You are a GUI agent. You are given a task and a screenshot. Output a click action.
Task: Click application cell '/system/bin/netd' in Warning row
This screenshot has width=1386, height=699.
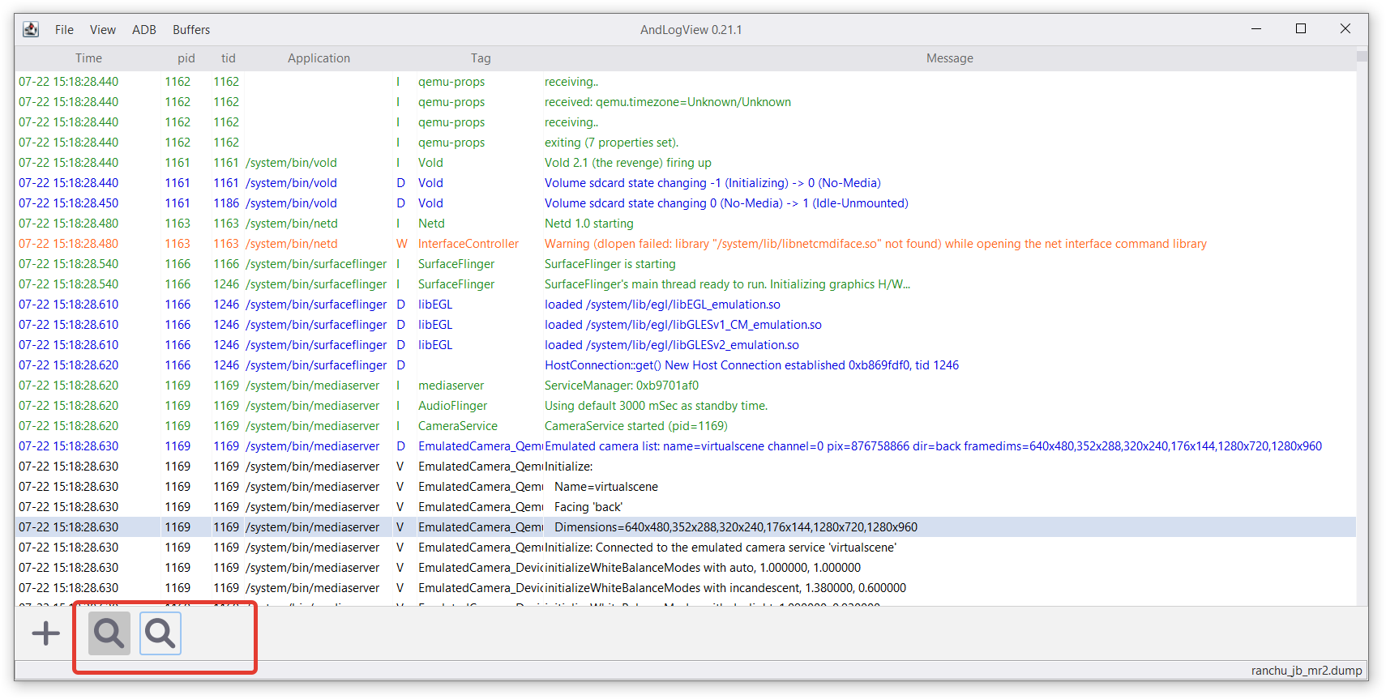click(x=292, y=244)
